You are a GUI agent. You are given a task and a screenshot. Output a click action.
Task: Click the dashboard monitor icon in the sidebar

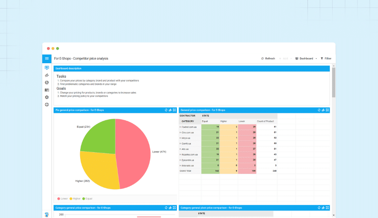coord(47,68)
